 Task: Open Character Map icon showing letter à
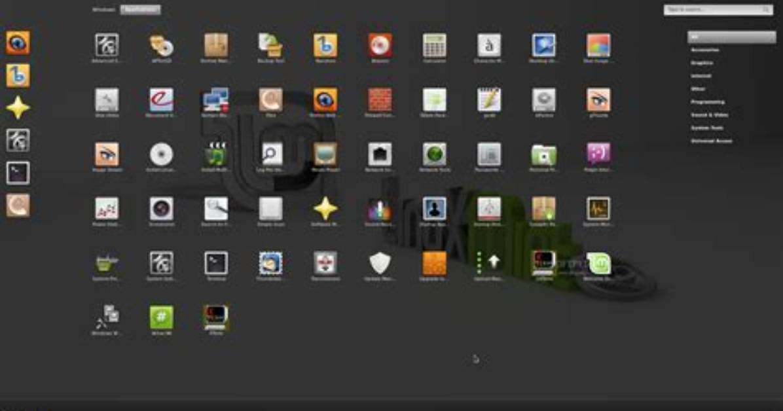489,45
